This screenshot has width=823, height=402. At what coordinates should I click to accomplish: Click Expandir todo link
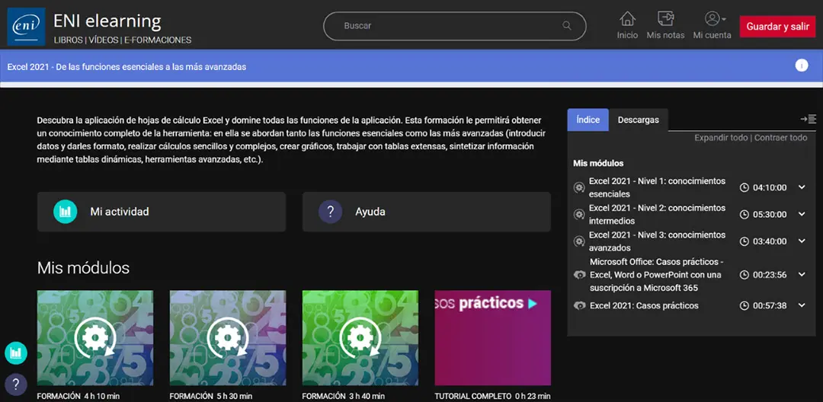(721, 138)
